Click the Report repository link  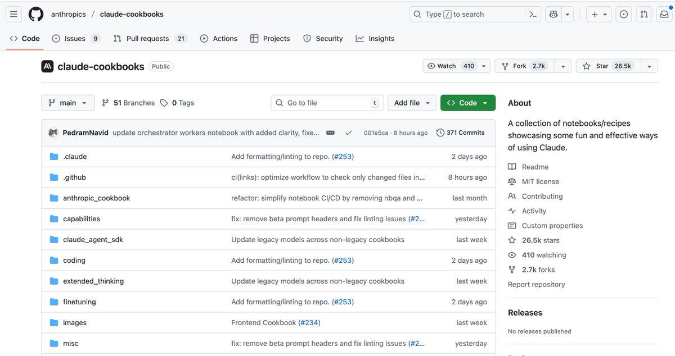tap(537, 284)
